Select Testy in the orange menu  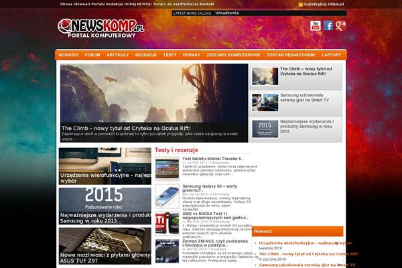point(170,55)
